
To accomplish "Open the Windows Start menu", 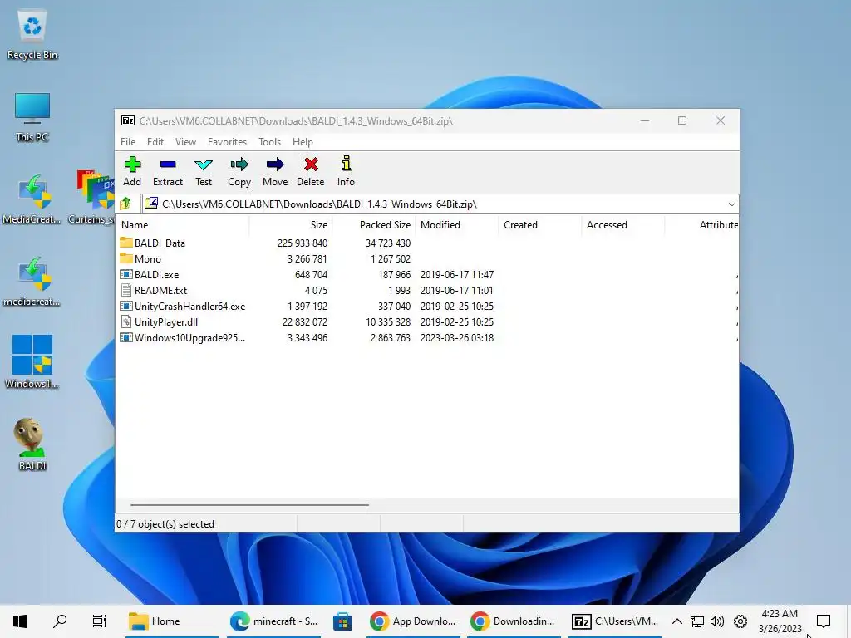I will point(20,621).
